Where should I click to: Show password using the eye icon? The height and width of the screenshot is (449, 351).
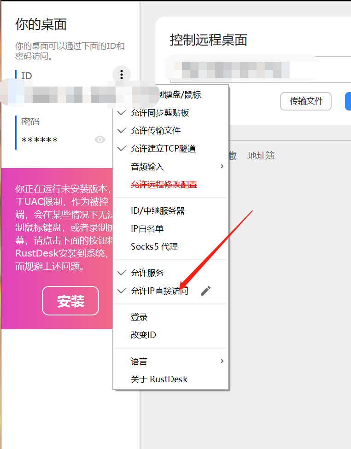click(100, 140)
